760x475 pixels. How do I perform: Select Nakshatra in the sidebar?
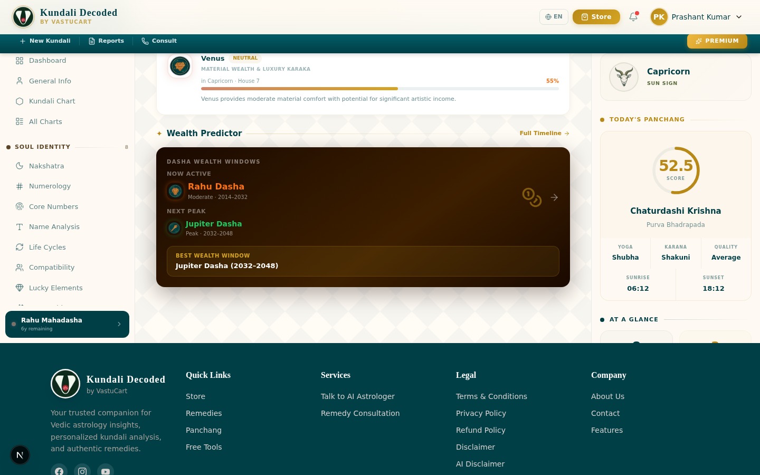pos(46,166)
